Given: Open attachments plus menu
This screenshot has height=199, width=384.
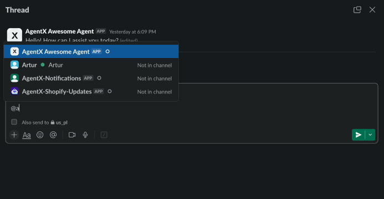Looking at the screenshot, I should coord(14,135).
